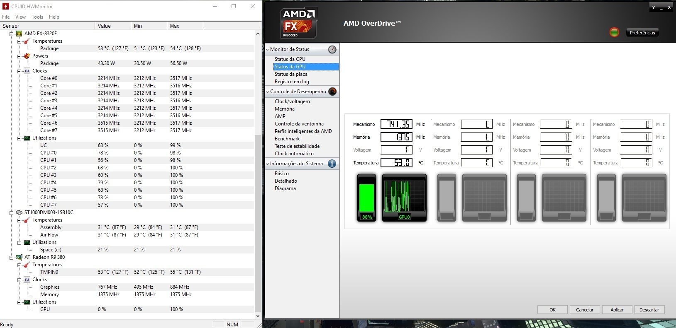
Task: Select the Air Flow temperature row
Action: click(x=127, y=235)
